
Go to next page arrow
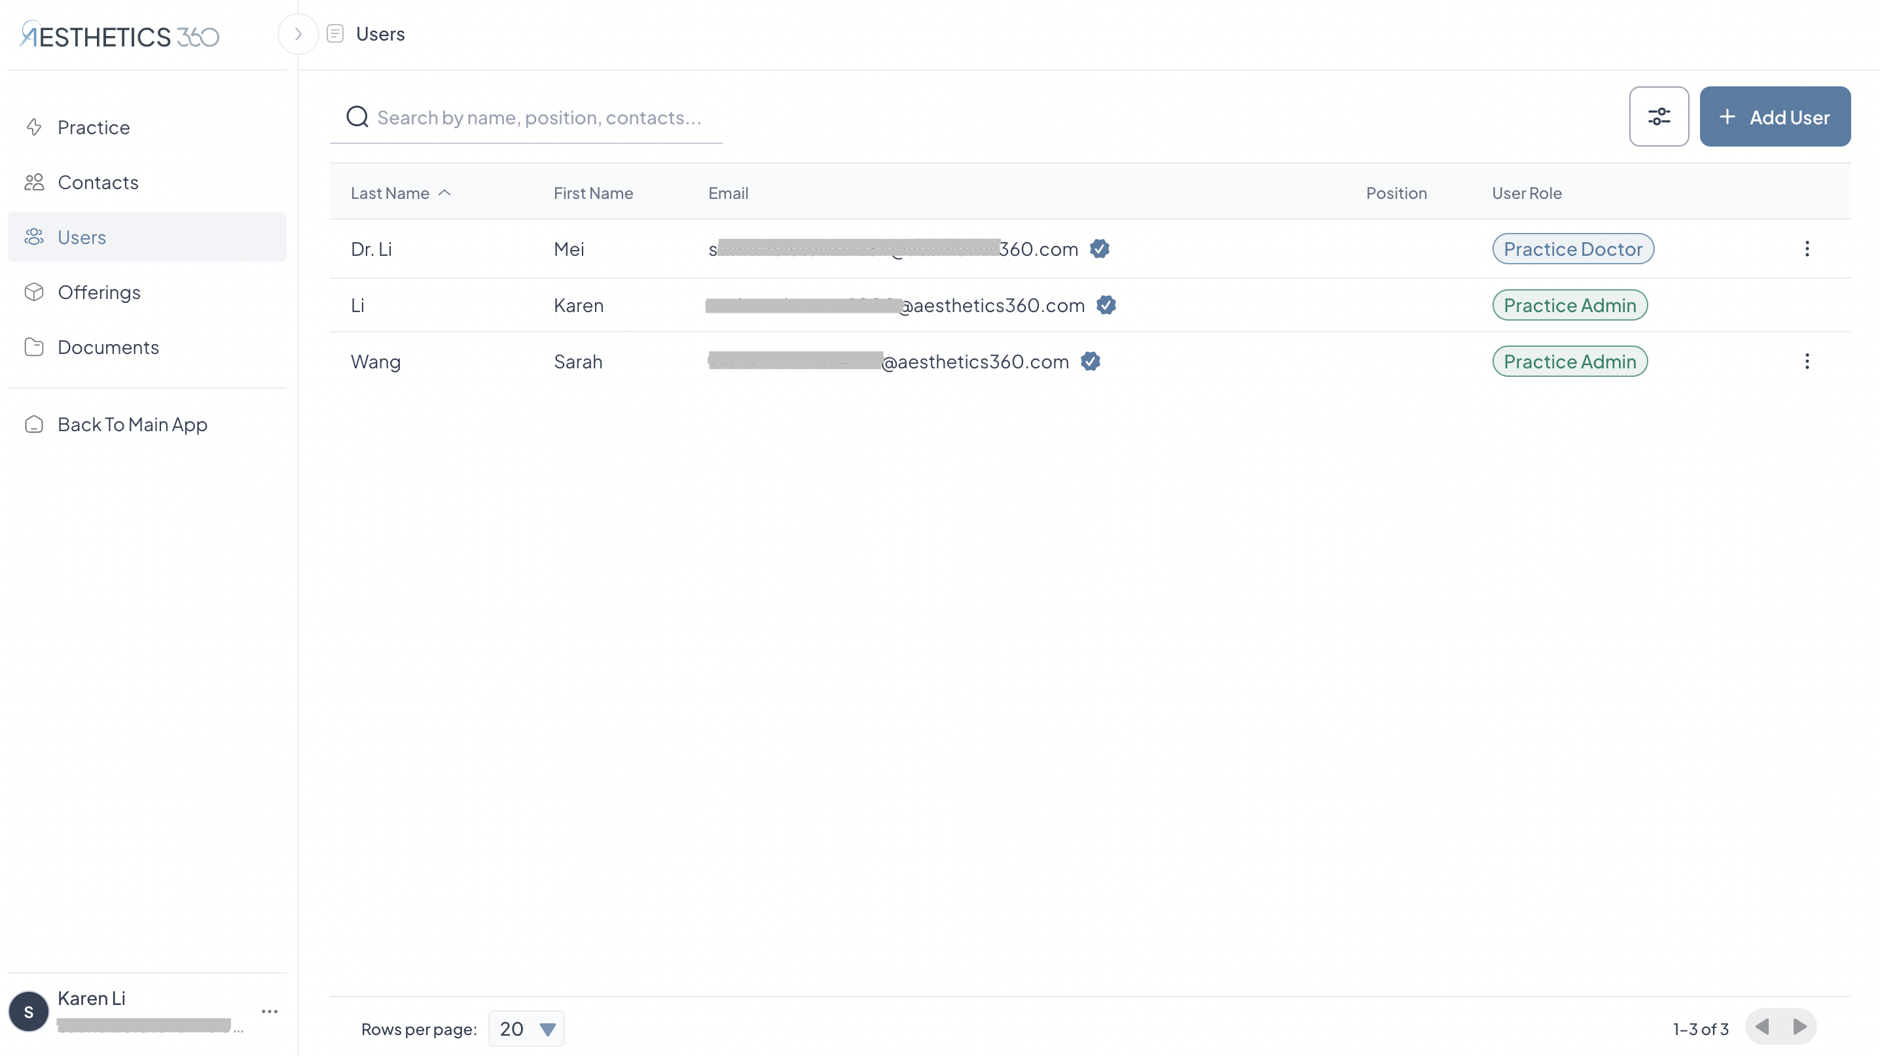pyautogui.click(x=1799, y=1027)
